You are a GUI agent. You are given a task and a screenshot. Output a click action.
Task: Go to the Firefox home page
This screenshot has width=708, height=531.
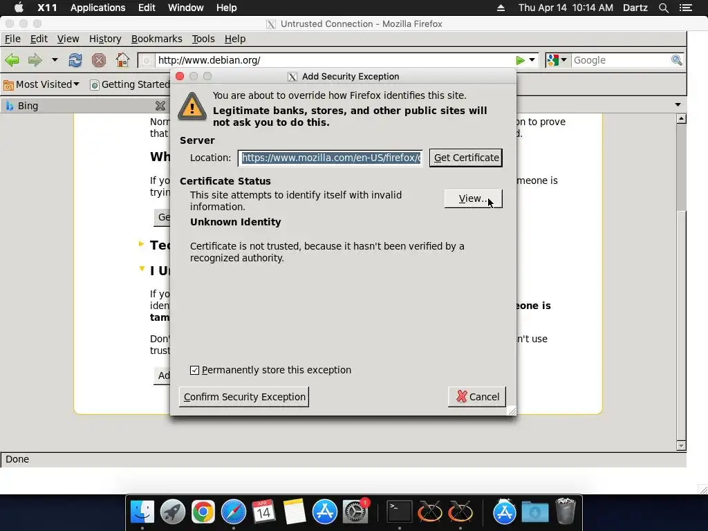click(122, 60)
